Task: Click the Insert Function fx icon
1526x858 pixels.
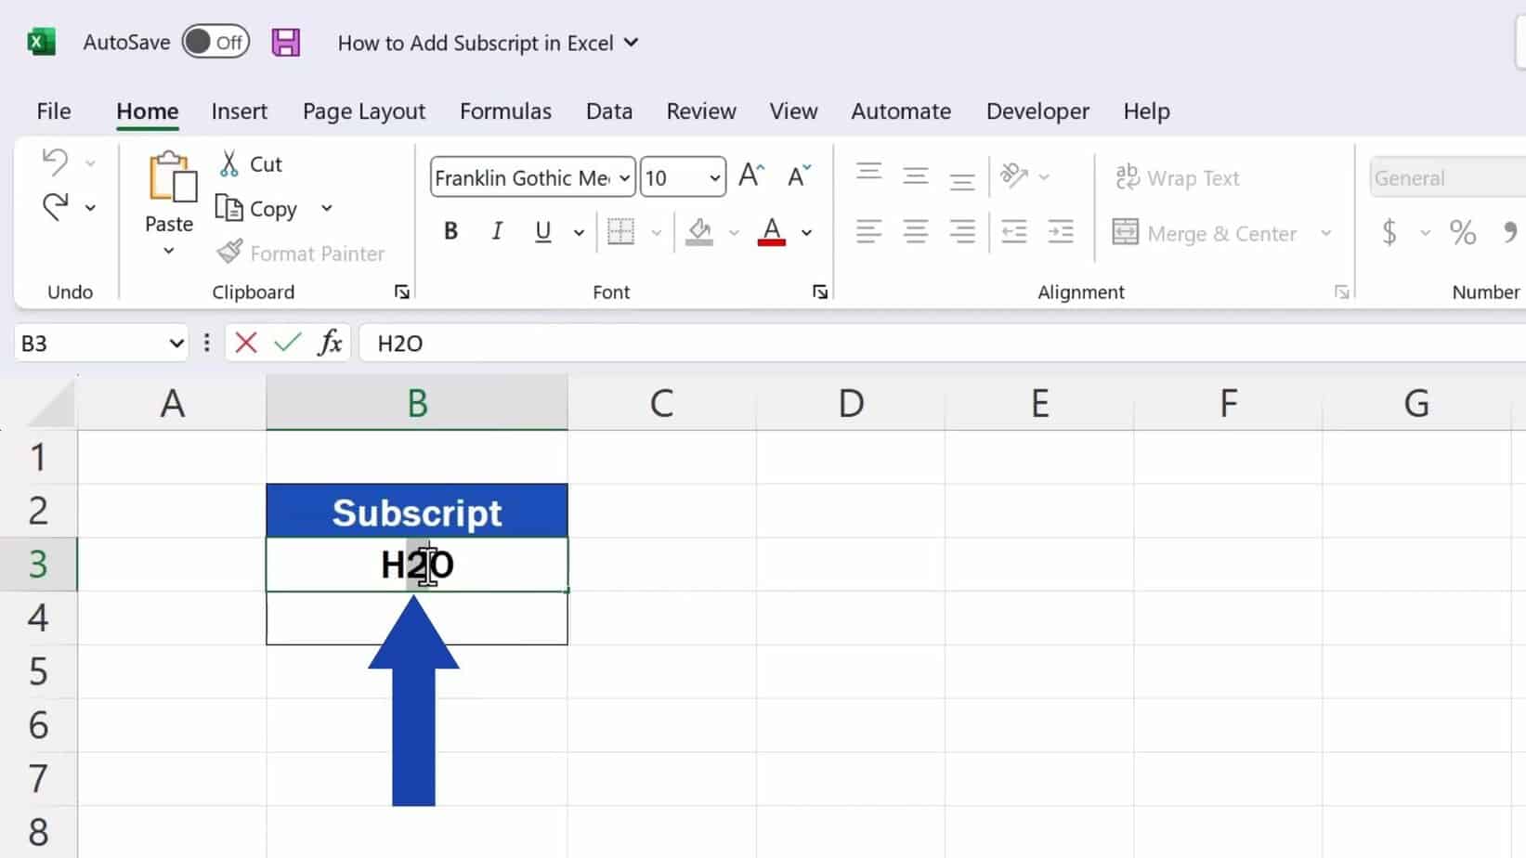Action: pyautogui.click(x=330, y=344)
